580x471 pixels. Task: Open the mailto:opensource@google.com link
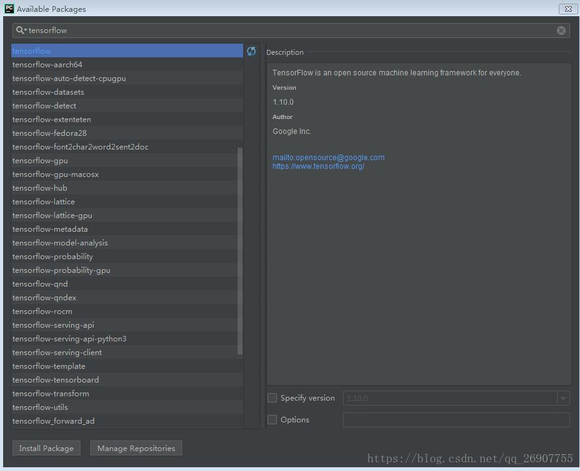329,158
